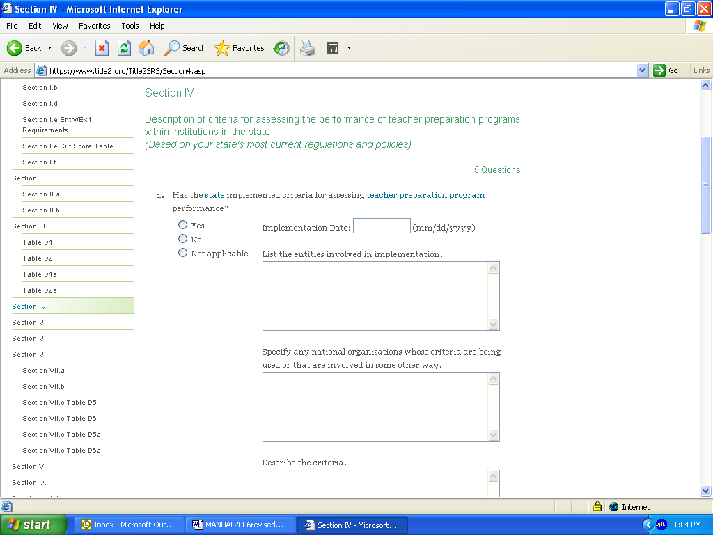Refresh the page with the green arrows icon
Screen dimensions: 713x535
pos(124,48)
